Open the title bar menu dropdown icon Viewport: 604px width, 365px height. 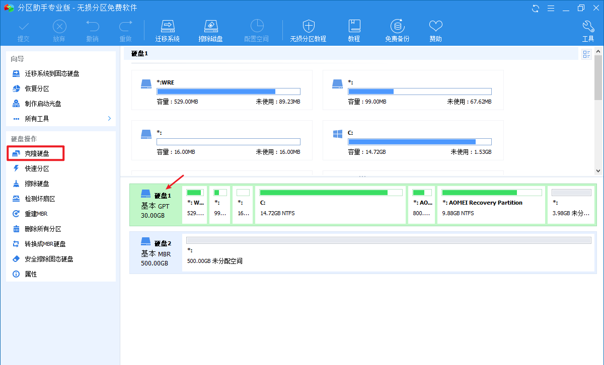pyautogui.click(x=550, y=8)
